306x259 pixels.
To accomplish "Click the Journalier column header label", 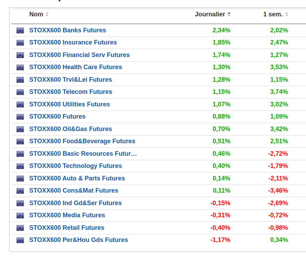I will click(210, 14).
